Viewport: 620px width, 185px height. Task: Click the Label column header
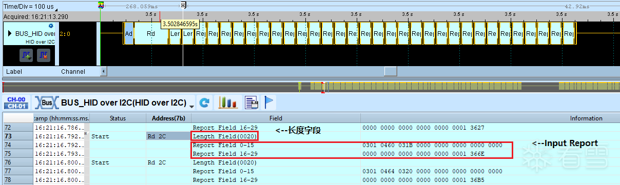(x=14, y=72)
